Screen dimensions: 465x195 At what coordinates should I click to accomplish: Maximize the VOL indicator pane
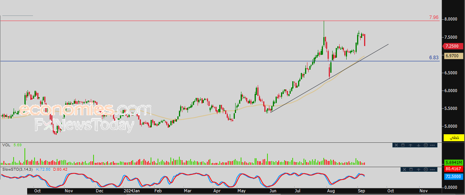[403, 145]
